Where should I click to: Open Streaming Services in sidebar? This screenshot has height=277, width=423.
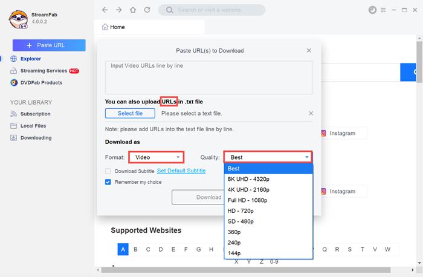tap(44, 71)
